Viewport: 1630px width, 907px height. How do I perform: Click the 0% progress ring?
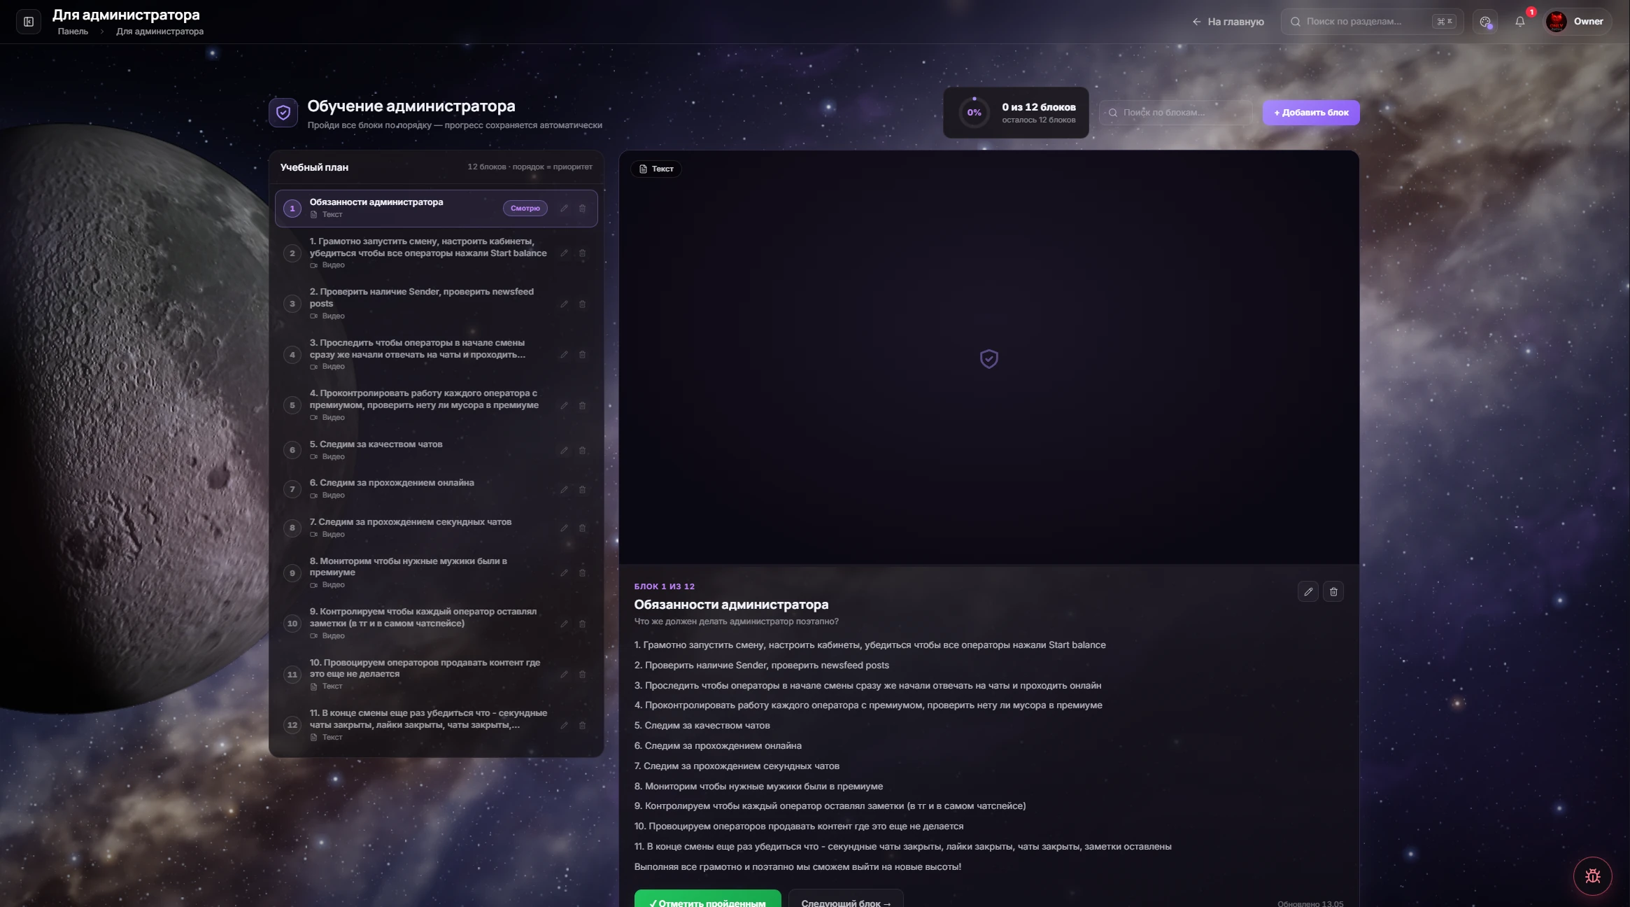click(974, 113)
